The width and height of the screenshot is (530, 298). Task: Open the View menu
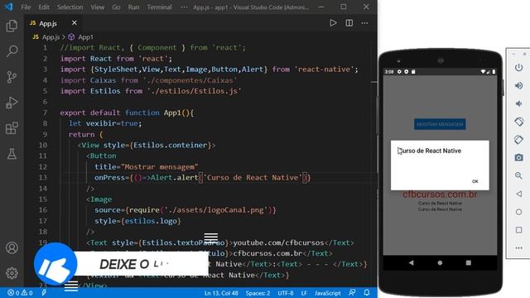[98, 7]
